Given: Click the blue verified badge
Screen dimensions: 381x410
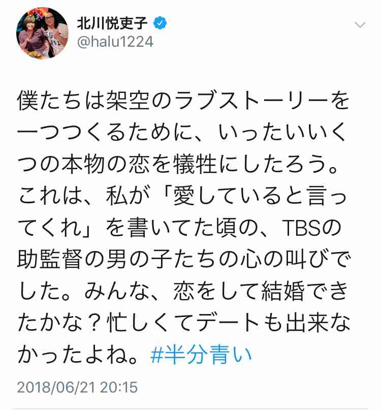Looking at the screenshot, I should coord(160,23).
